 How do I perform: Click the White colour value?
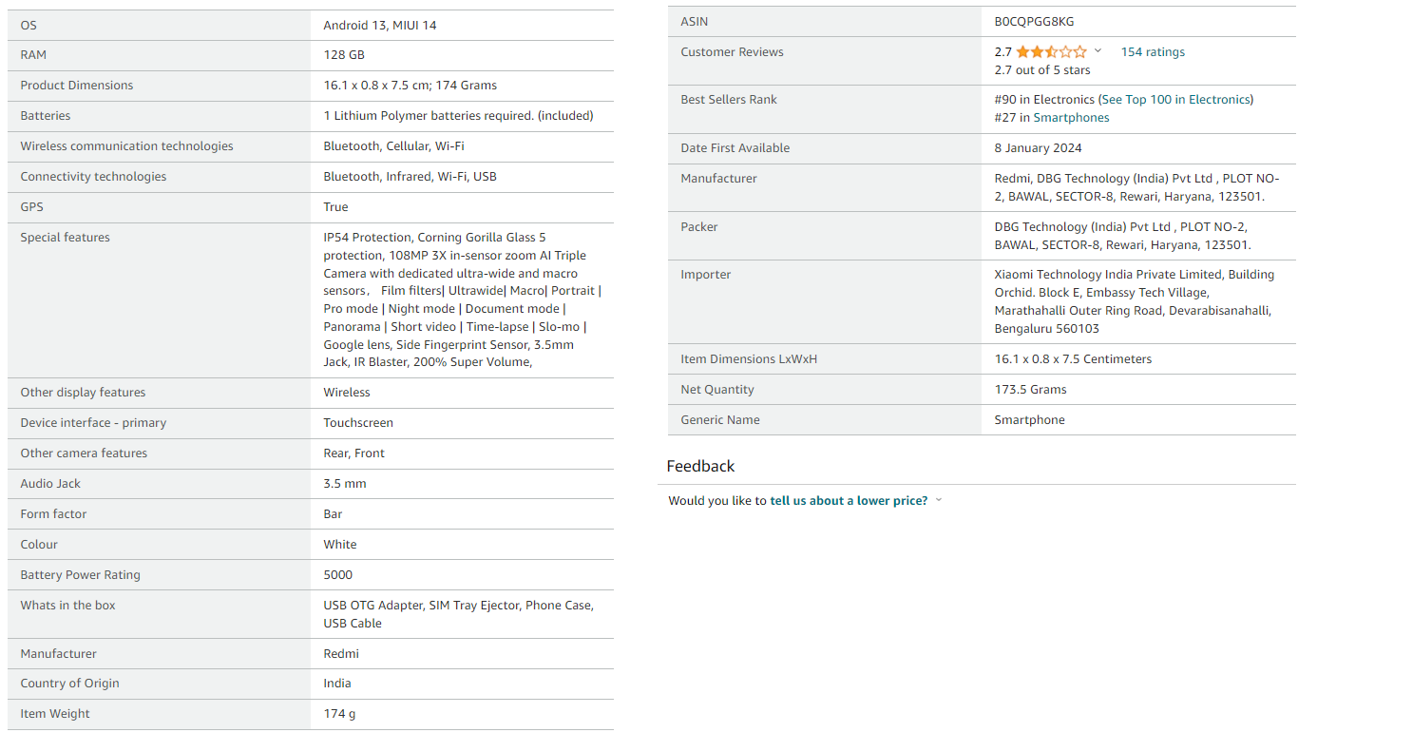[340, 545]
